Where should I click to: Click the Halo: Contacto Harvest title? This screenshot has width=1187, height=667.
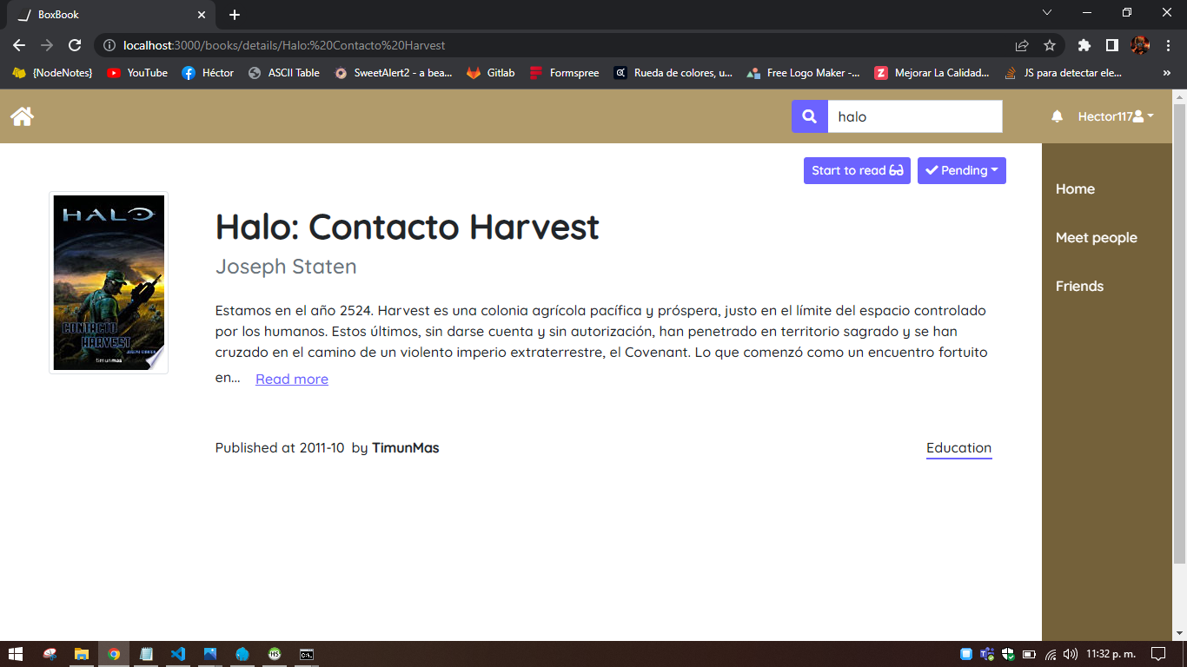(408, 227)
